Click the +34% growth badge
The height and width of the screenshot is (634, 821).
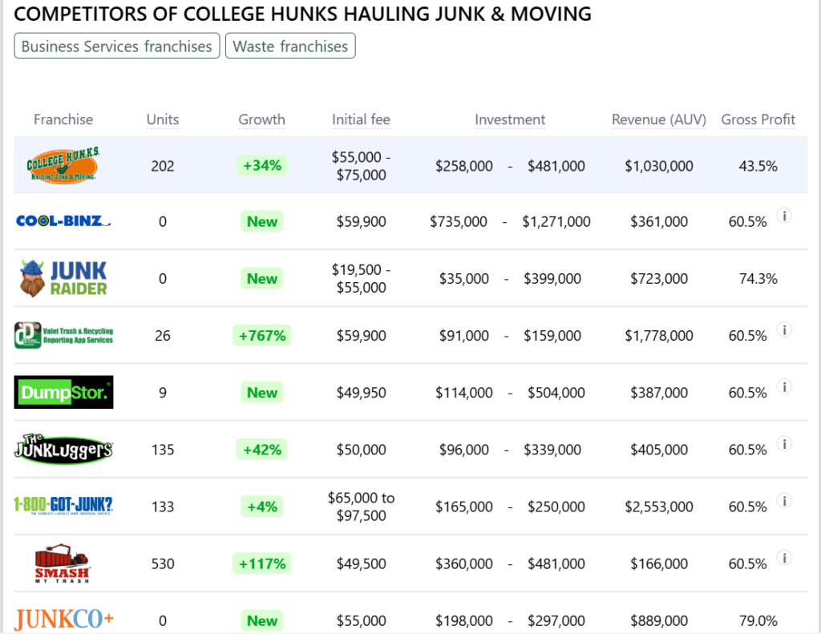[262, 165]
